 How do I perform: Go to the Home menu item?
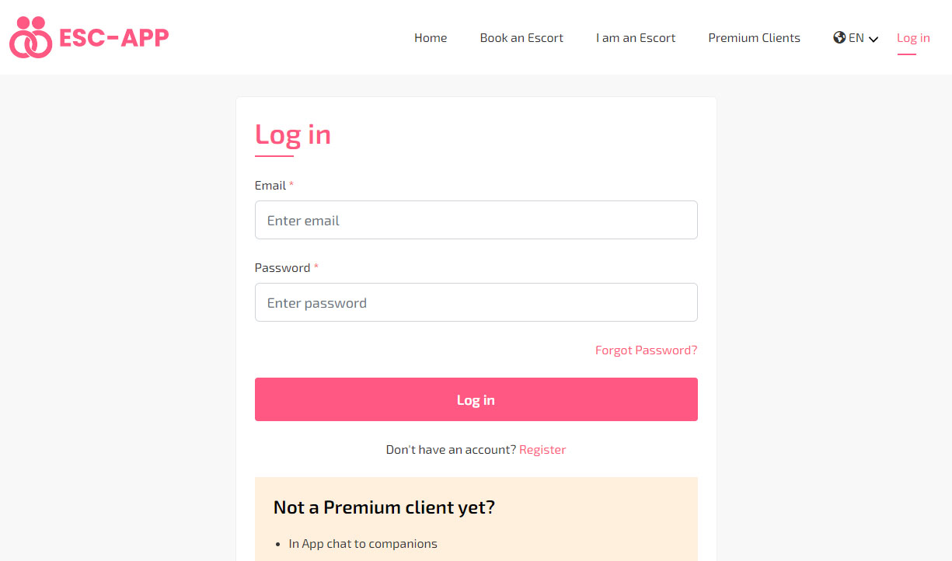pyautogui.click(x=431, y=38)
